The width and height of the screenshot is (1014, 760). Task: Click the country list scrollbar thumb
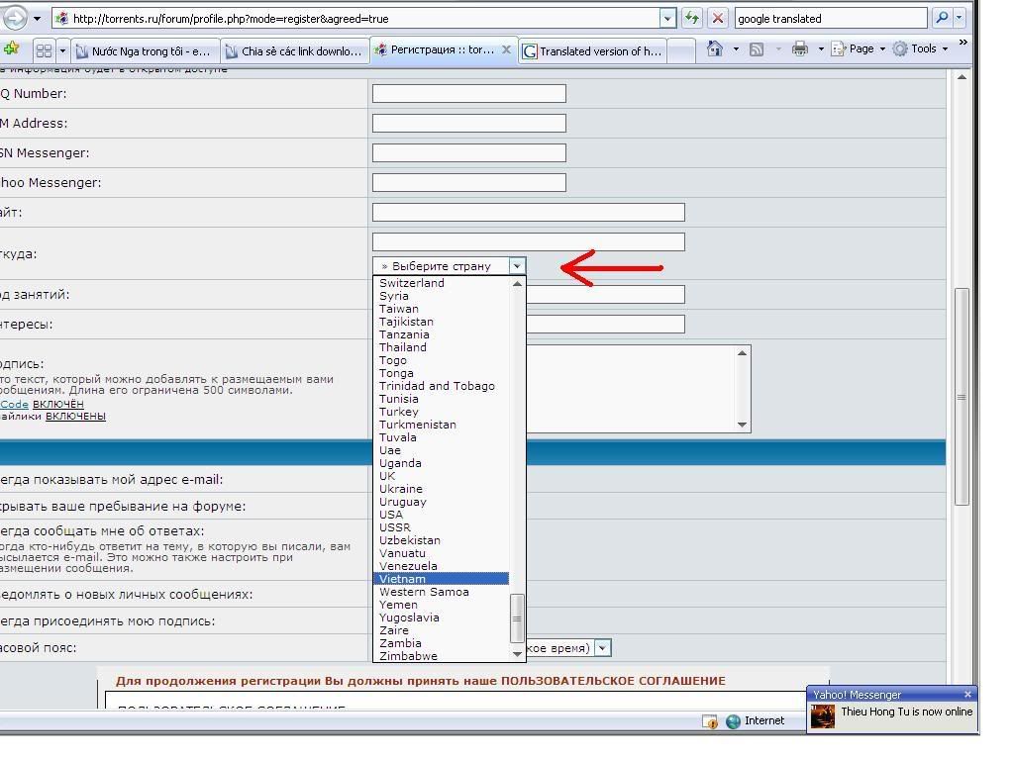coord(516,618)
